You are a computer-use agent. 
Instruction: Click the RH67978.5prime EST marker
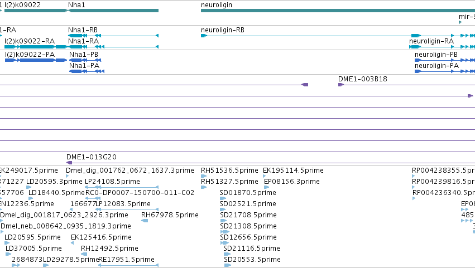[x=145, y=221]
